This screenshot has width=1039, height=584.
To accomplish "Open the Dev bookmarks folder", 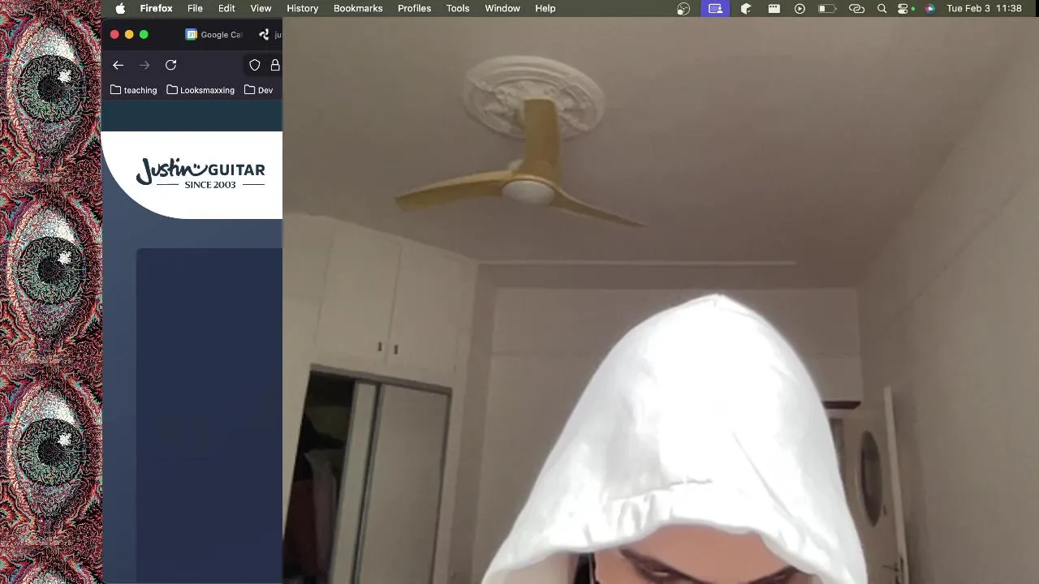I will click(x=259, y=90).
